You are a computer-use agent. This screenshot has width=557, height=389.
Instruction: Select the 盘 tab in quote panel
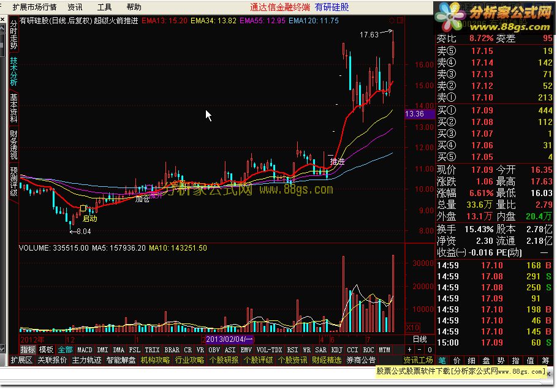[x=487, y=360]
